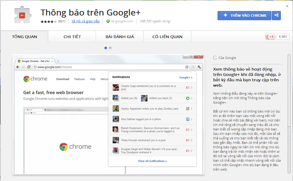Click the (921) ratings count

pyautogui.click(x=62, y=21)
